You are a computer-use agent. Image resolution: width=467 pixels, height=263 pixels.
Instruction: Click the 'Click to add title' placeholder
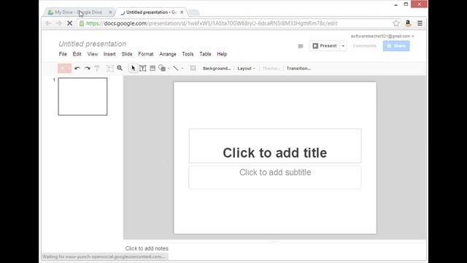(275, 146)
